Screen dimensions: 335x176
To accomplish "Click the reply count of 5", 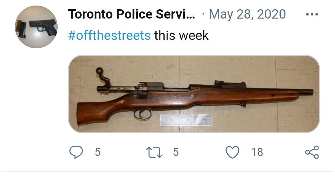I will click(98, 152).
